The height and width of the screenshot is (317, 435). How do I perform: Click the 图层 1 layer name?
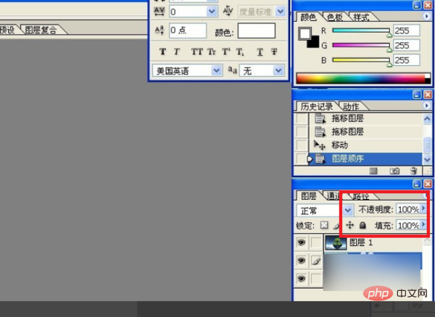[361, 242]
